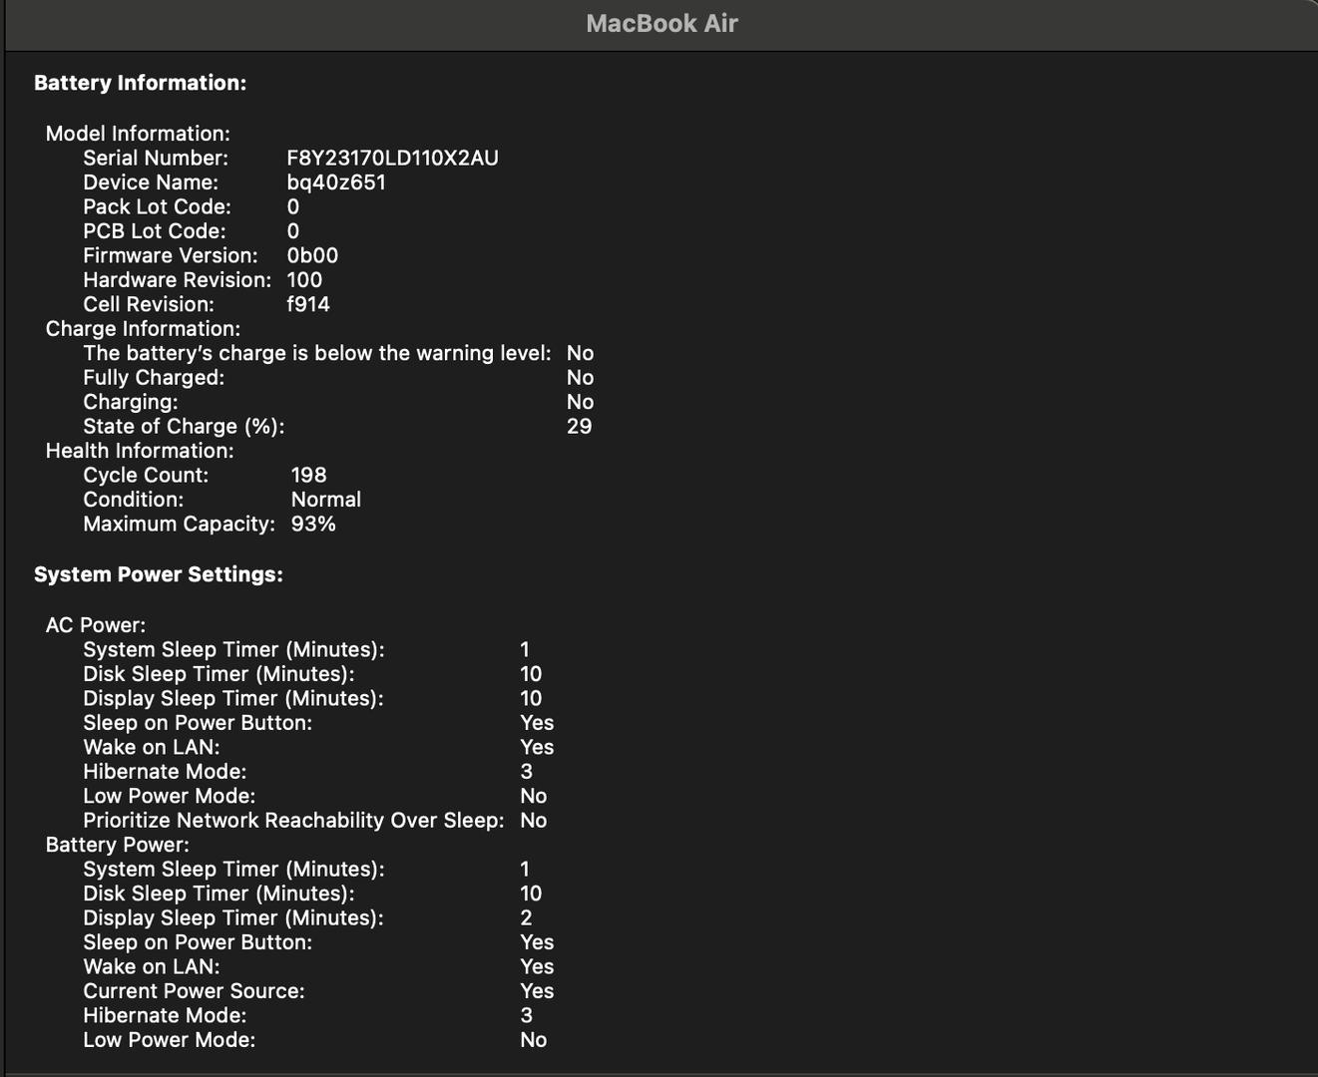Select Battery Power Sleep on Power Button label

pos(198,942)
